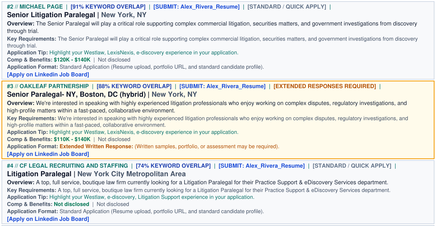The height and width of the screenshot is (226, 436).
Task: Click the 91% KEYWORD OVERLAP tag
Action: (x=108, y=7)
